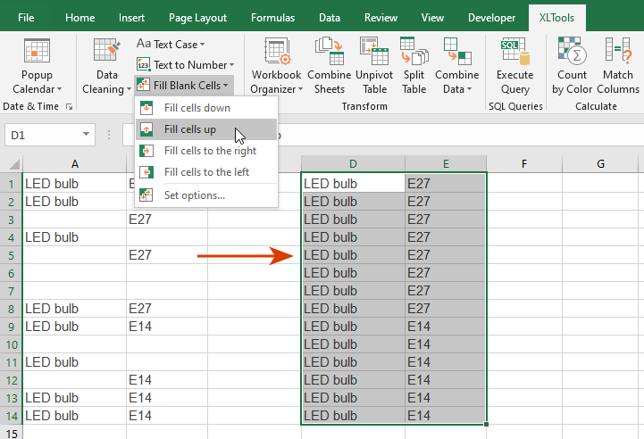Click the Fill Blank Cells icon
Image resolution: width=644 pixels, height=439 pixels.
click(x=143, y=85)
